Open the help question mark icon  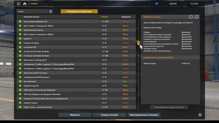(x=200, y=115)
